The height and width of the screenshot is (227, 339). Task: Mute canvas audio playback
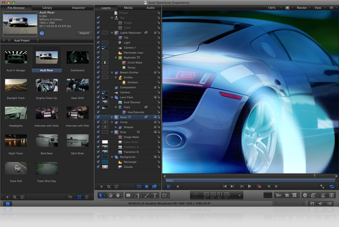point(178,186)
